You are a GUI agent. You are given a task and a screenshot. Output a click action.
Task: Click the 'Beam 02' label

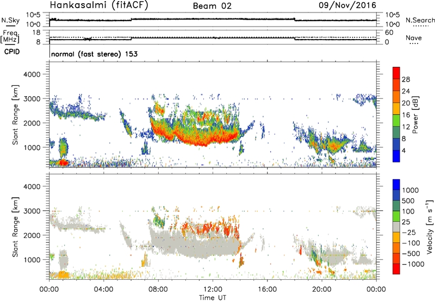(x=212, y=6)
